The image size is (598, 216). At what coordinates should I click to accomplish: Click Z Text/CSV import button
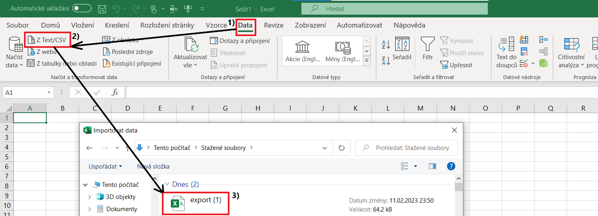(x=47, y=40)
